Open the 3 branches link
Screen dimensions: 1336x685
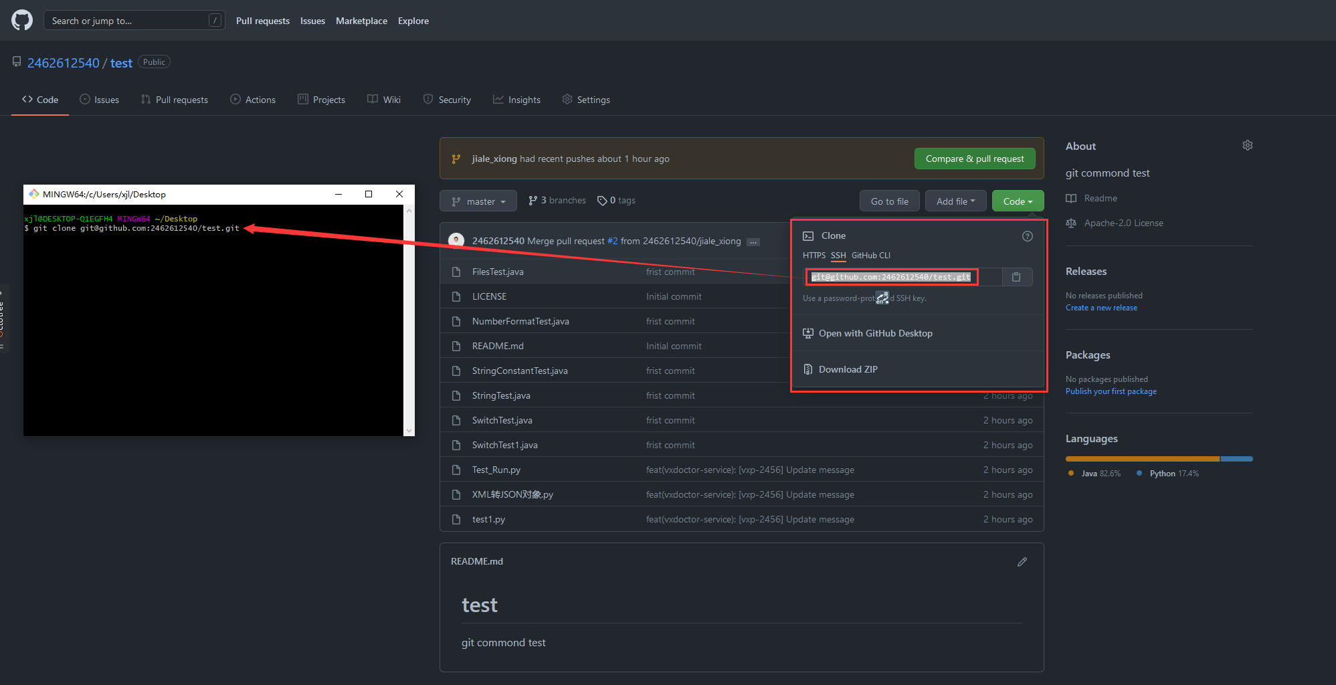(557, 201)
